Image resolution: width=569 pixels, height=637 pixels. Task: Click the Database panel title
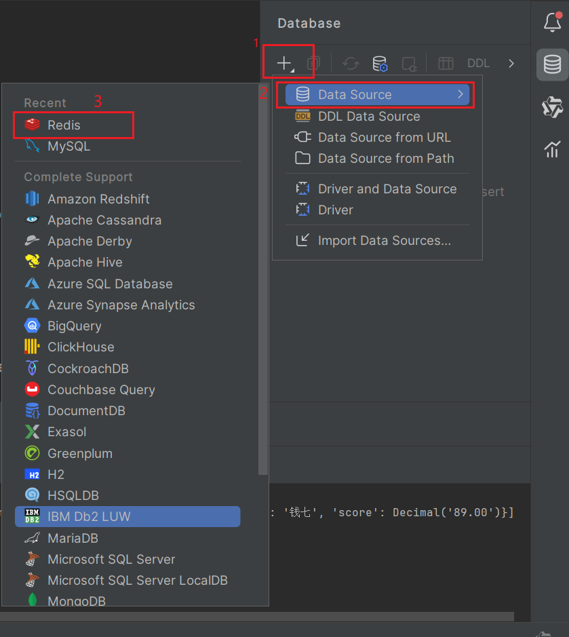click(x=309, y=23)
